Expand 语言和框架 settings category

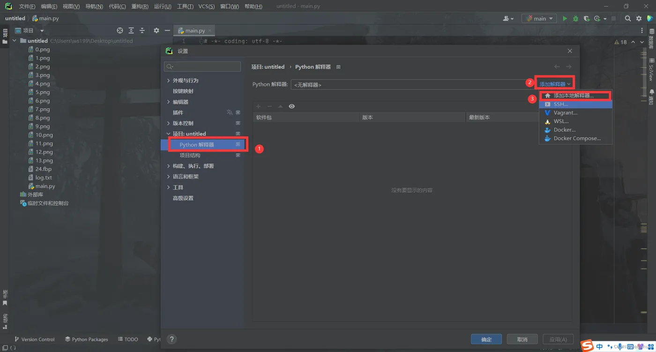tap(169, 177)
